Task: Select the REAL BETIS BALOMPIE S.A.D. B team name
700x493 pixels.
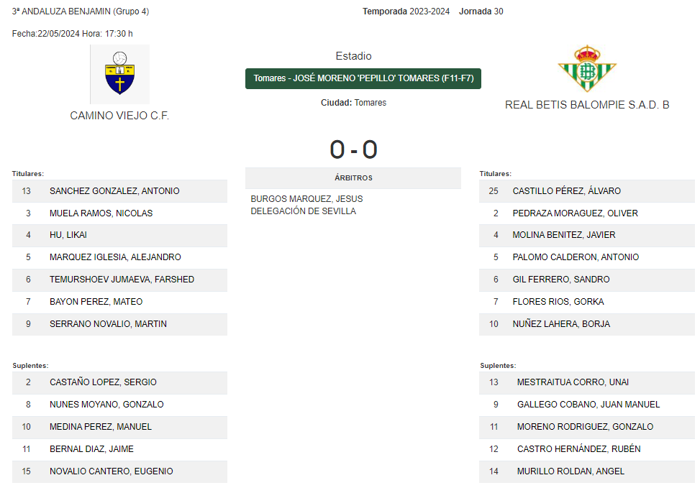Action: click(x=587, y=105)
